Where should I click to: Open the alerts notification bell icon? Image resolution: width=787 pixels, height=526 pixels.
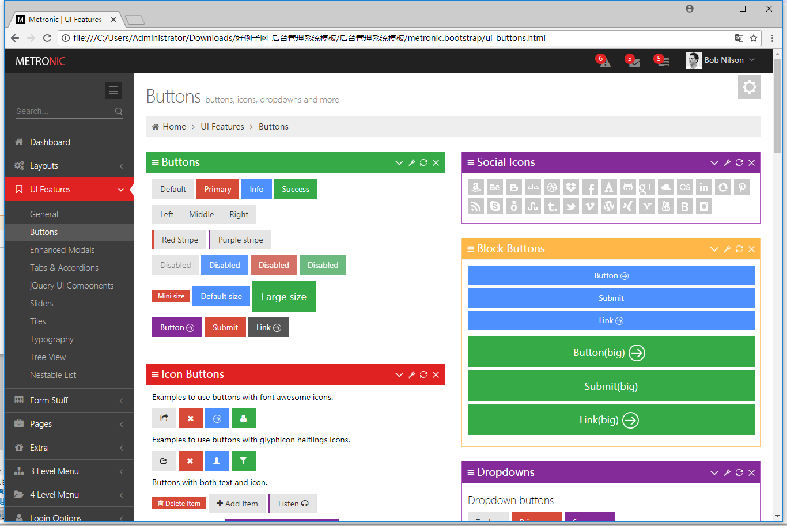(604, 61)
